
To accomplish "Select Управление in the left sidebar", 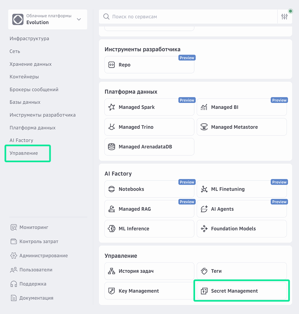I will click(x=24, y=153).
